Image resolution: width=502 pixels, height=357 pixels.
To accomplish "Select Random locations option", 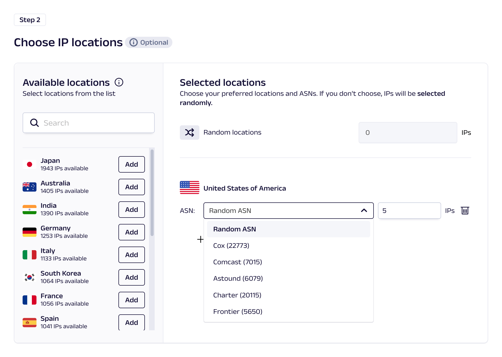I will [x=232, y=132].
